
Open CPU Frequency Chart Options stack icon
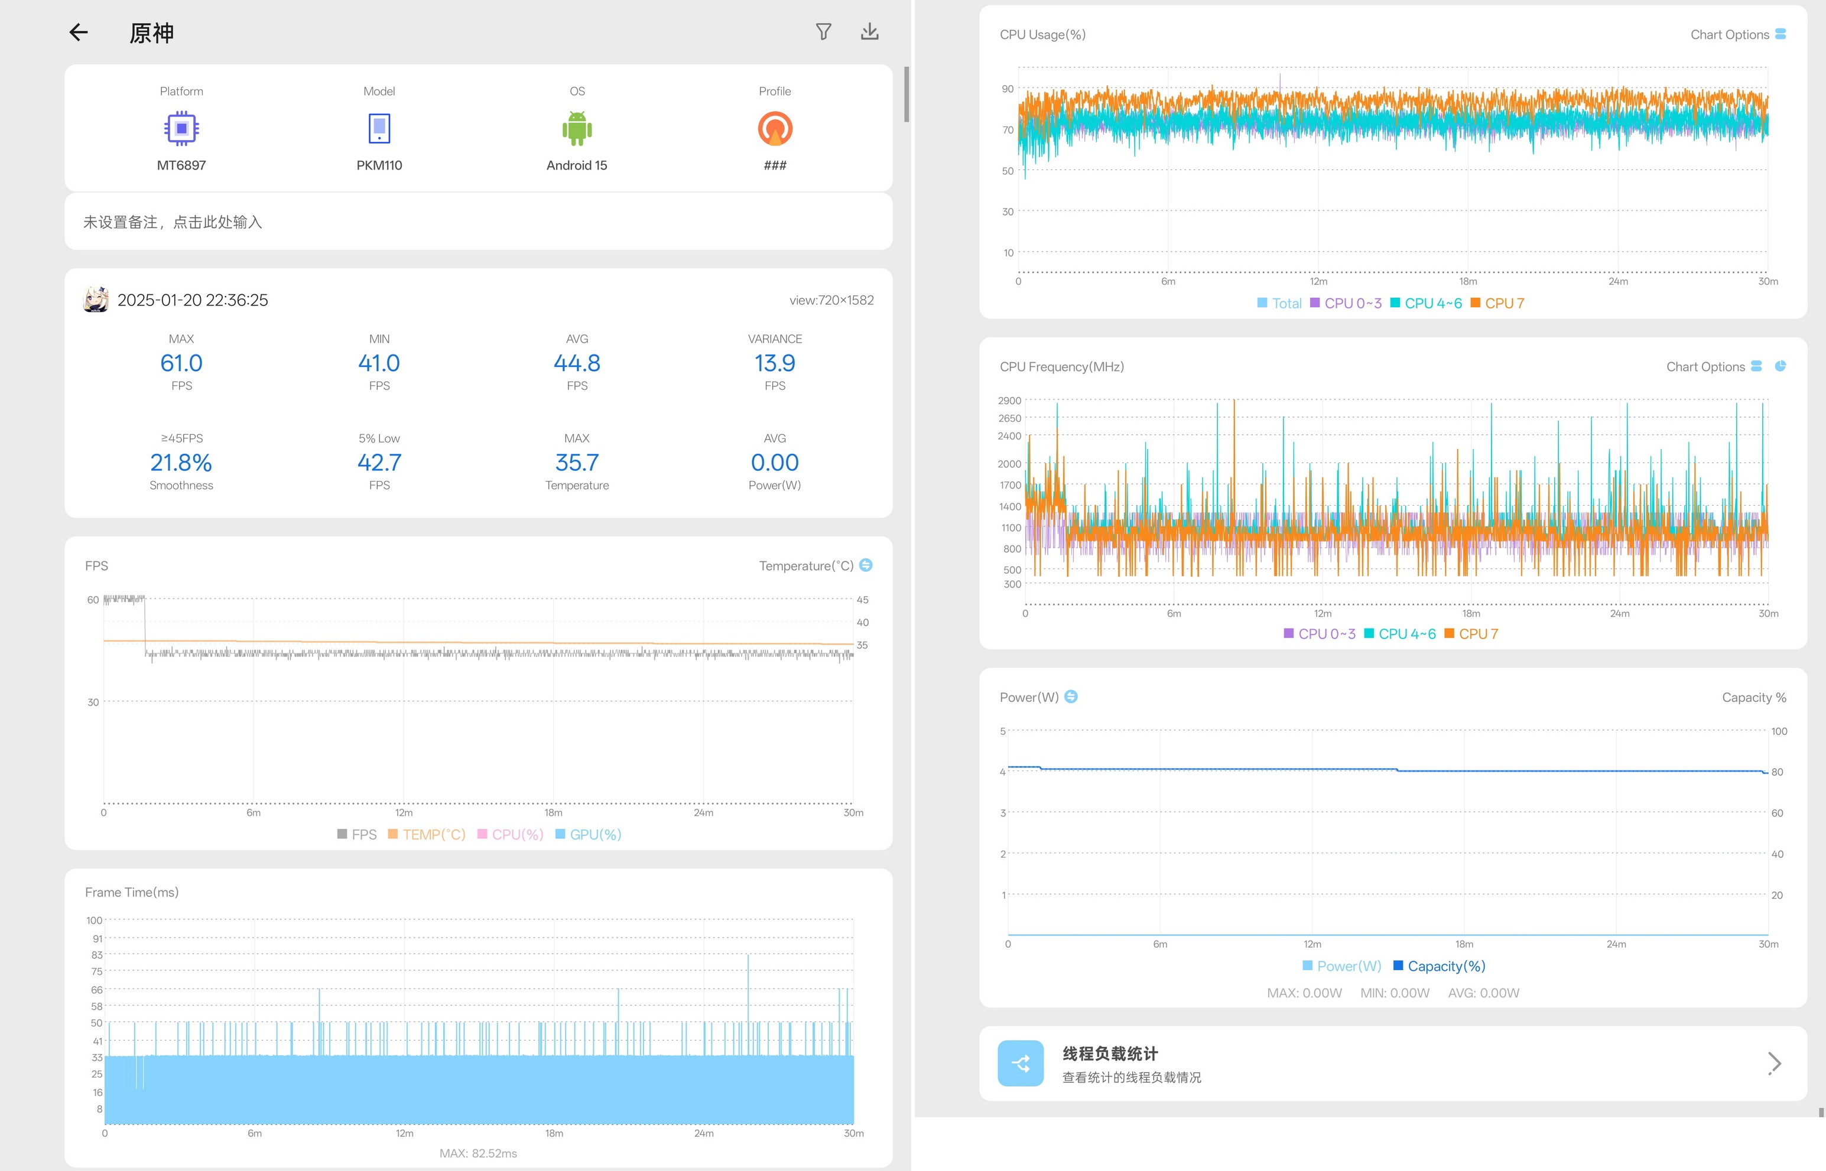(x=1756, y=366)
